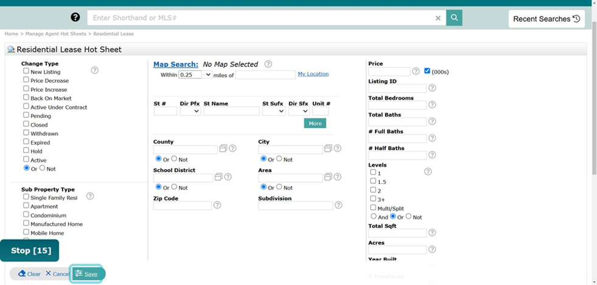Check the Pending change type
The image size is (597, 285).
click(x=26, y=115)
